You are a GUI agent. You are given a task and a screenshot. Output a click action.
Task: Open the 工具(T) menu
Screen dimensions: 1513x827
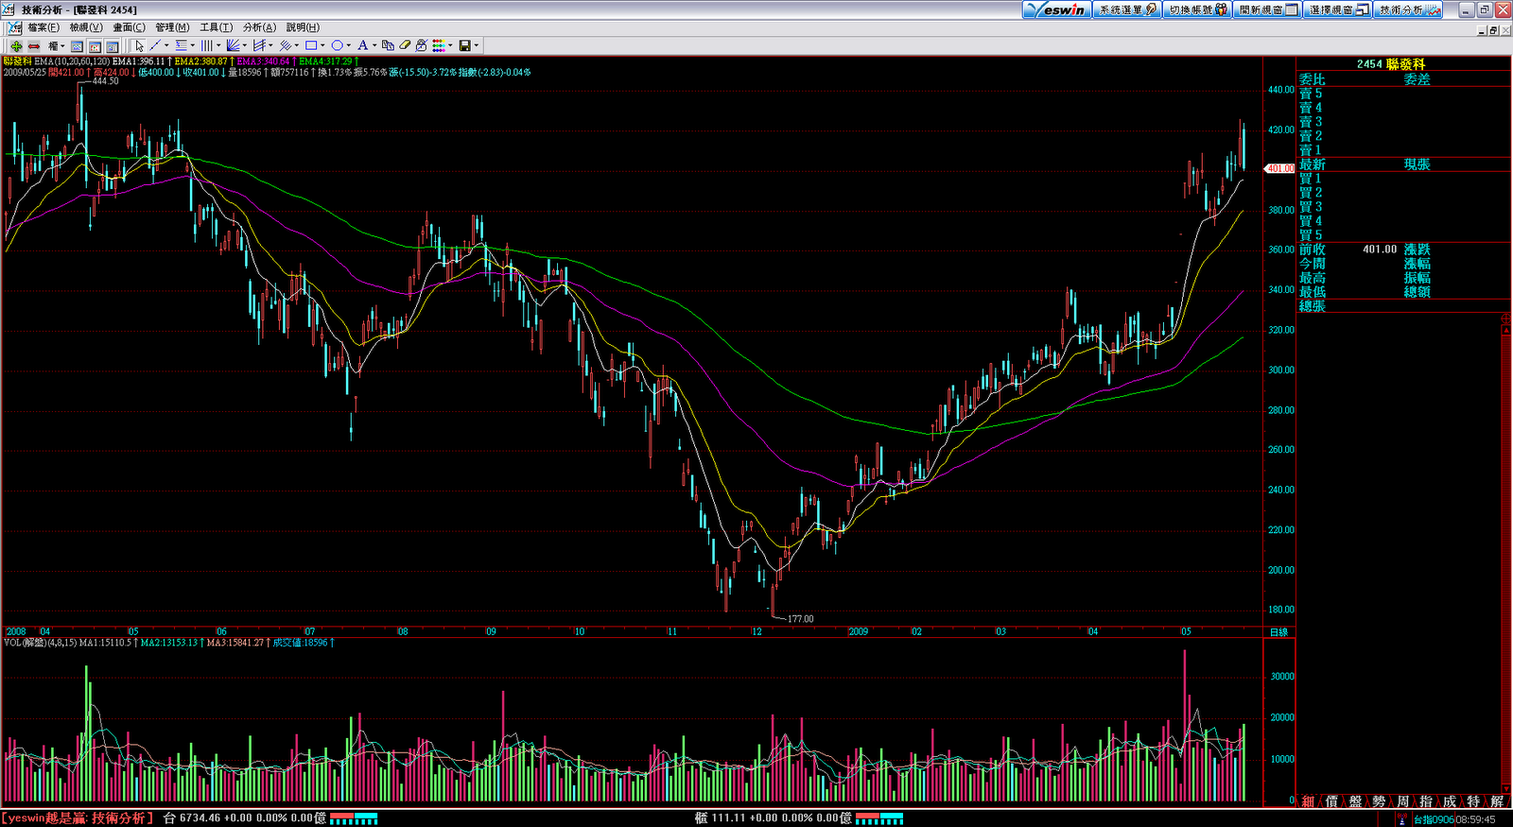(217, 27)
